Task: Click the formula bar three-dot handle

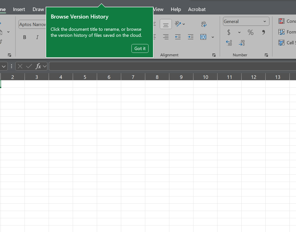Action: click(12, 66)
